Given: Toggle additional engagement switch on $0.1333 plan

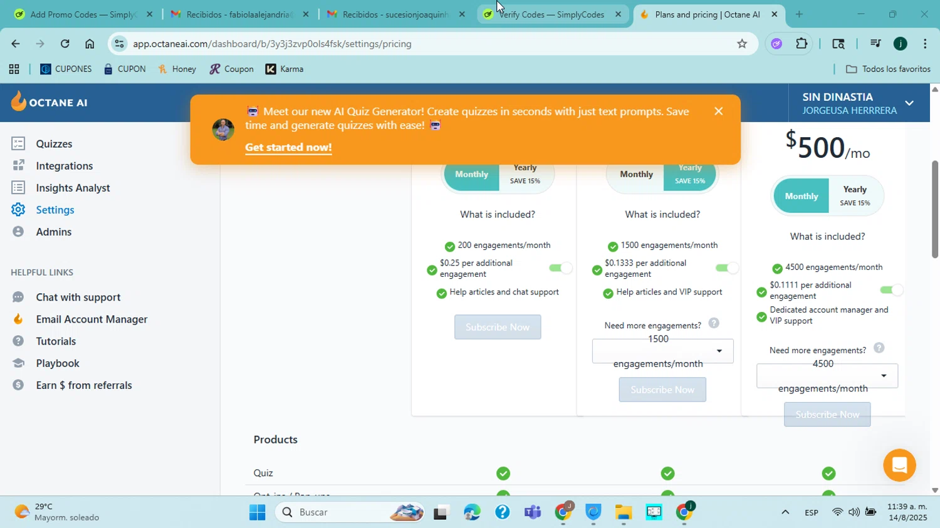Looking at the screenshot, I should [x=726, y=268].
